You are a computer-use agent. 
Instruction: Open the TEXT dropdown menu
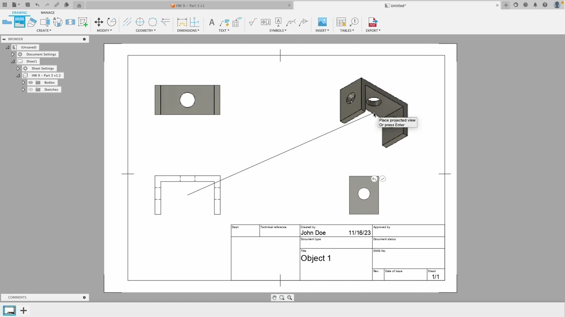point(224,30)
